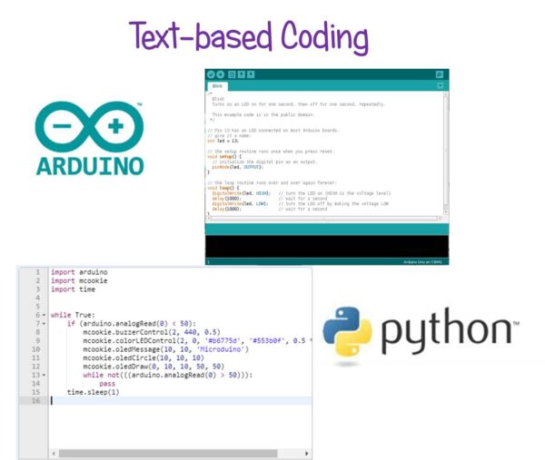Click the down arrow of Arduino editor's vertical scrollbar

pyautogui.click(x=446, y=212)
